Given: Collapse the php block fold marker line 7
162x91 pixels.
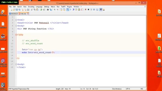Looking at the screenshot, I should click(16, 35).
